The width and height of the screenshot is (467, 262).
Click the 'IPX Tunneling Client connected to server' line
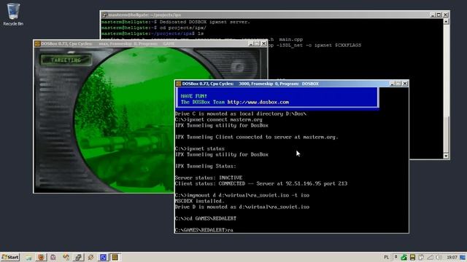pos(256,138)
